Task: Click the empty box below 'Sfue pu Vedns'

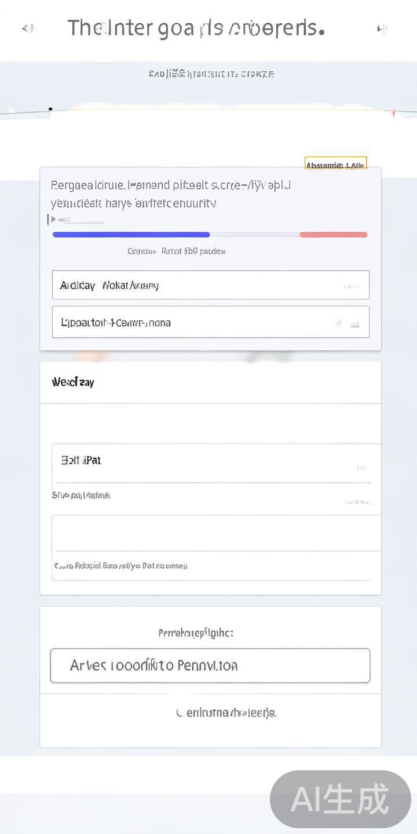Action: coord(214,533)
